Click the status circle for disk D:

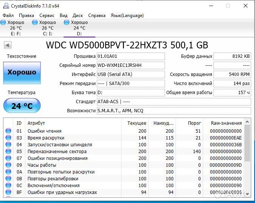coord(66,22)
